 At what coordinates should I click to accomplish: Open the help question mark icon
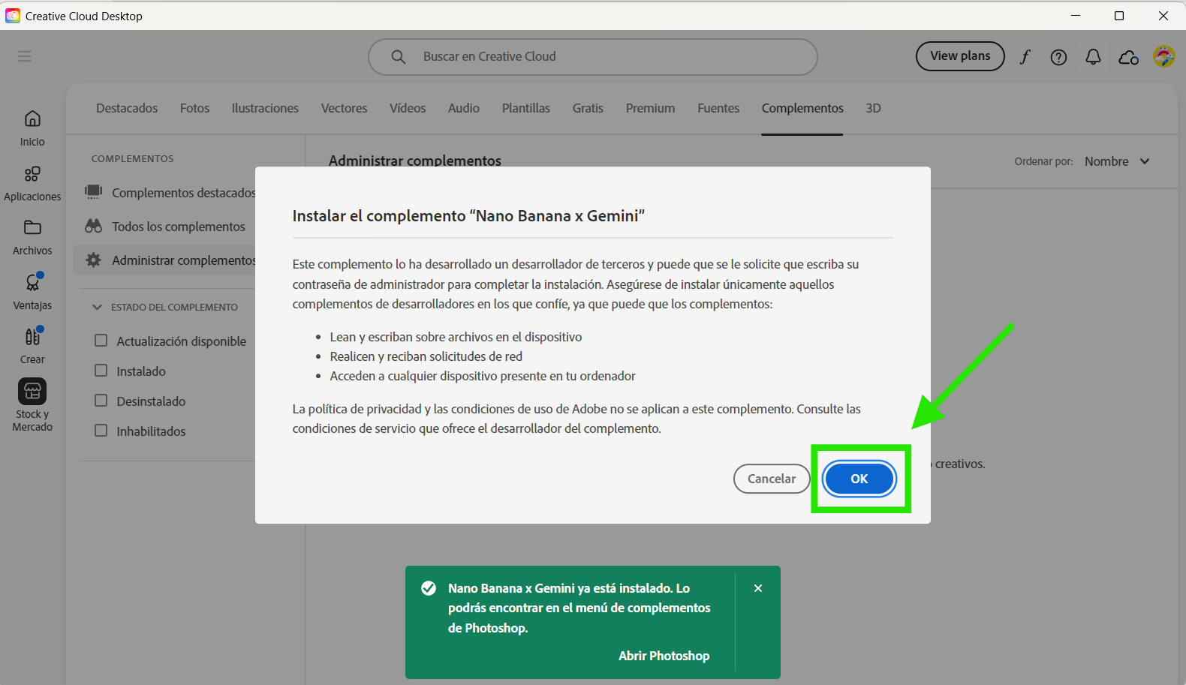[1058, 57]
